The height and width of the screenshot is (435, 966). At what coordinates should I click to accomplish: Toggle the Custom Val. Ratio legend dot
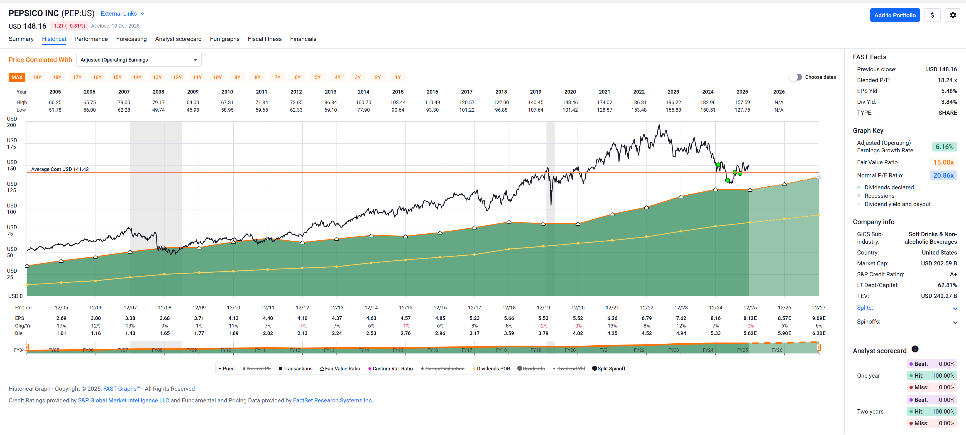tap(369, 369)
